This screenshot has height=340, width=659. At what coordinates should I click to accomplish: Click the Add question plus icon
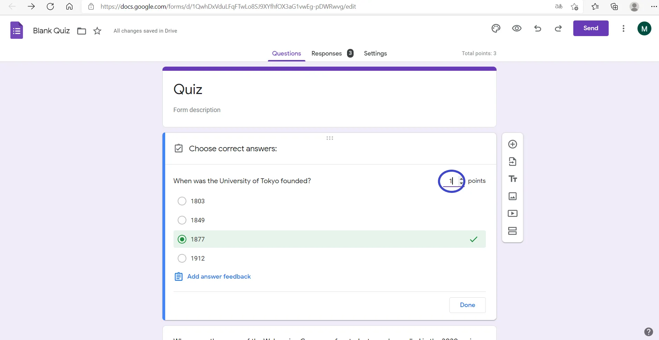coord(513,144)
